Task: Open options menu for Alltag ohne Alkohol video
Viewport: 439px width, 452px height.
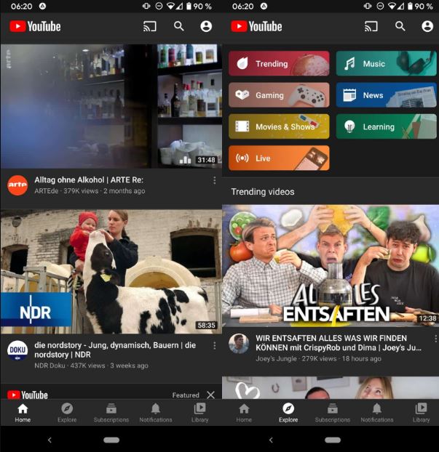Action: [x=214, y=180]
